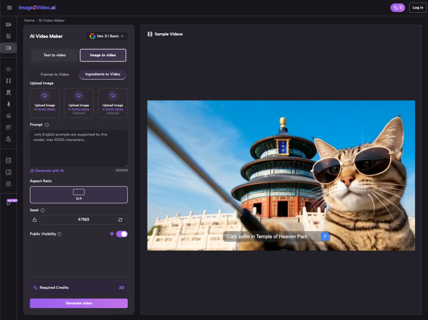Click the credits counter badge
This screenshot has height=320, width=428.
pos(397,8)
